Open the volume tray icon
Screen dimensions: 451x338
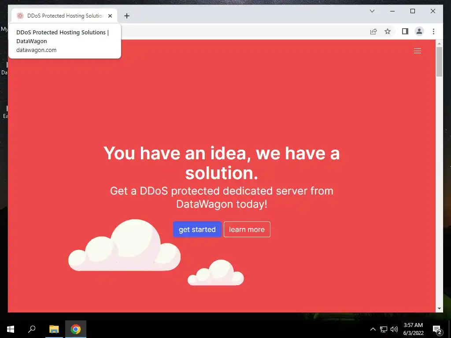tap(394, 329)
